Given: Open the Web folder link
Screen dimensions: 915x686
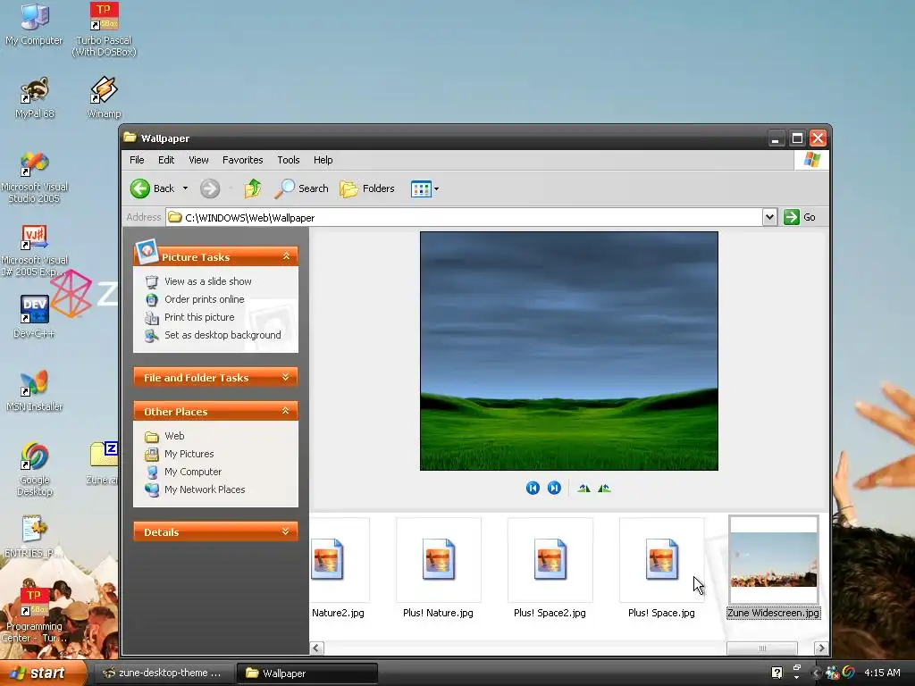Looking at the screenshot, I should (x=174, y=436).
